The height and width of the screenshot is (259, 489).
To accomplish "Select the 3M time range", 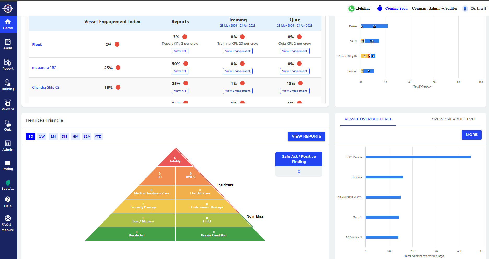I will [65, 137].
